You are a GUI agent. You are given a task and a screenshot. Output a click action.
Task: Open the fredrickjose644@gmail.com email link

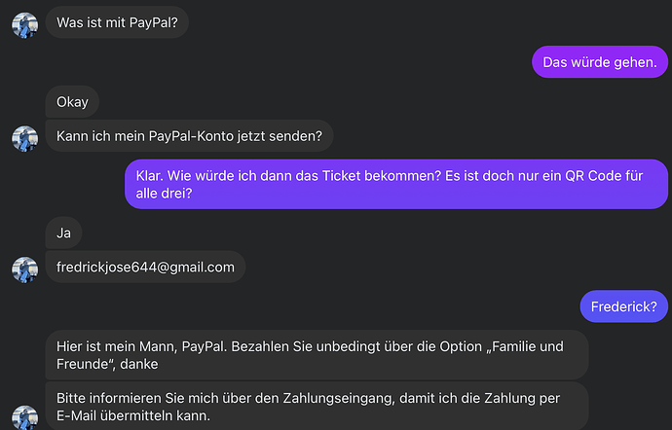coord(145,267)
